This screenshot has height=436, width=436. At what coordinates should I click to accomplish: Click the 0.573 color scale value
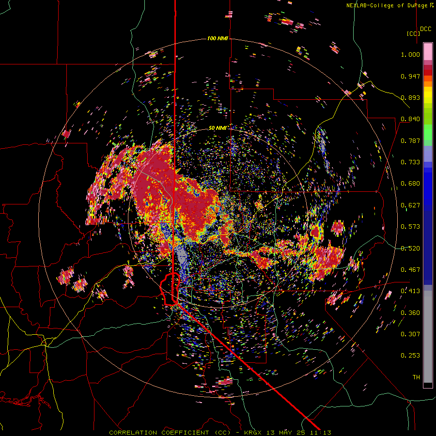410,227
